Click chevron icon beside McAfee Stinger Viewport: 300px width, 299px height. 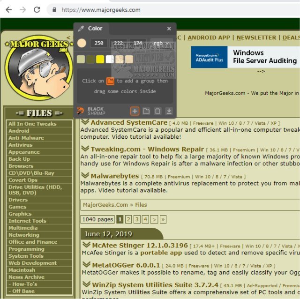86,245
